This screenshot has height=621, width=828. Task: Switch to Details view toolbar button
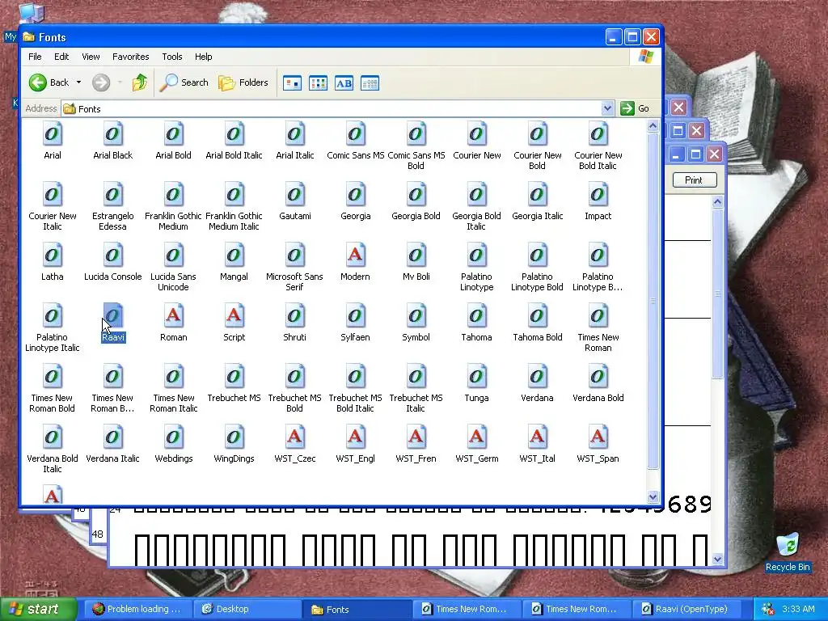[x=370, y=83]
